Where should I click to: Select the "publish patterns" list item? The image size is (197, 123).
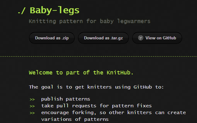pos(66,99)
